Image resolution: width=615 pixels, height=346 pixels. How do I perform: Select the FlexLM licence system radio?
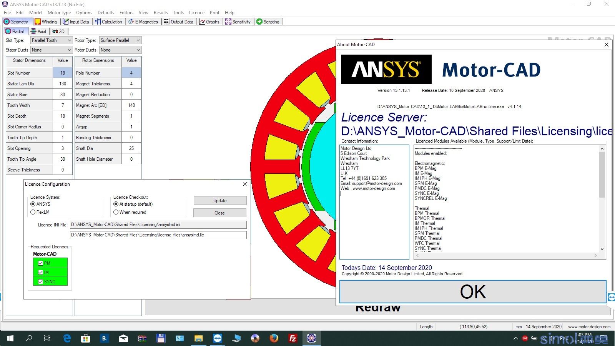point(33,212)
